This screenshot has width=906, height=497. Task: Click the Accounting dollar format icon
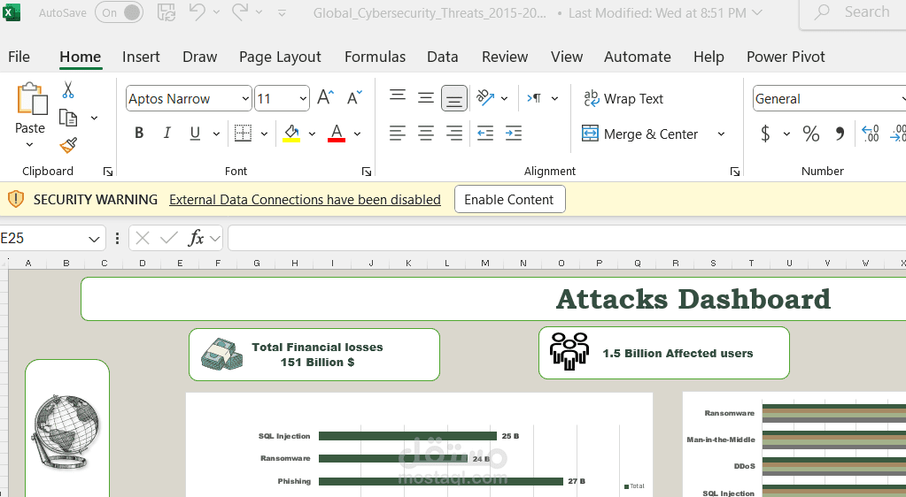(x=765, y=134)
